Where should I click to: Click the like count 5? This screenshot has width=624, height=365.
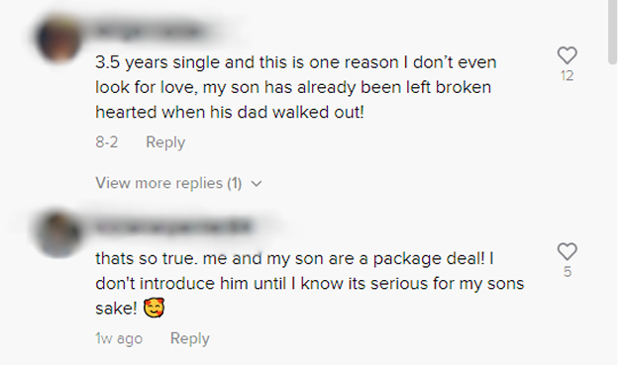pos(568,272)
